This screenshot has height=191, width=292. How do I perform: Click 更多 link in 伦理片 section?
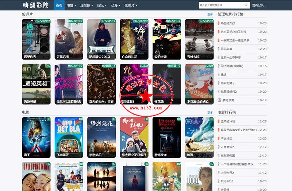[x=210, y=15]
